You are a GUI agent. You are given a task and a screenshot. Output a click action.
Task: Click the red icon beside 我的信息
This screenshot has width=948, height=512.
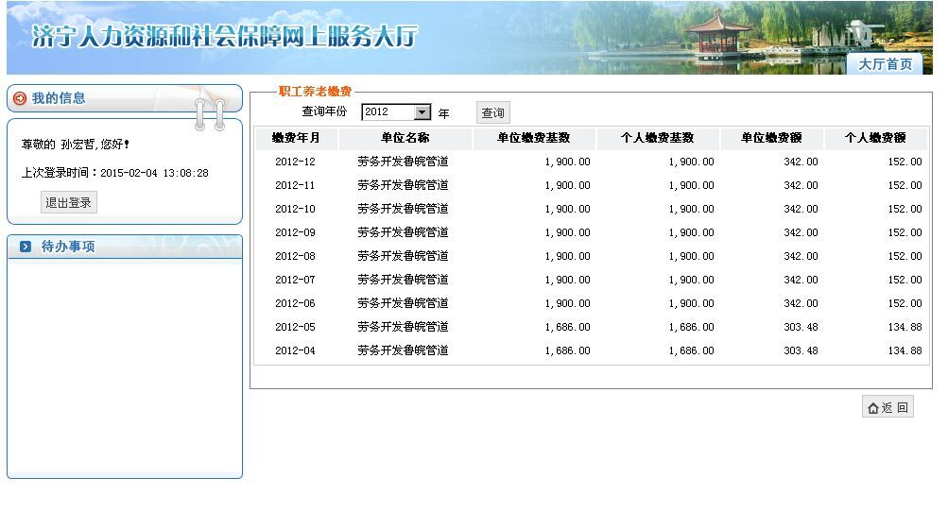point(20,98)
